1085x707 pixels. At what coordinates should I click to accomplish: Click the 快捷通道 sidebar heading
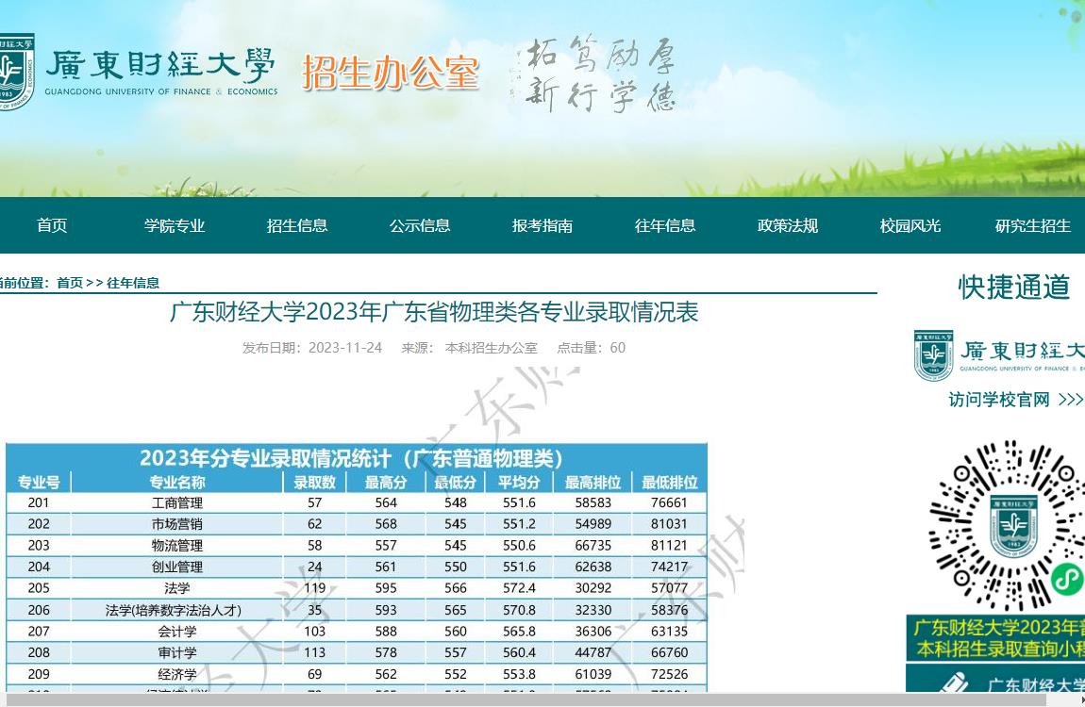tap(1013, 287)
